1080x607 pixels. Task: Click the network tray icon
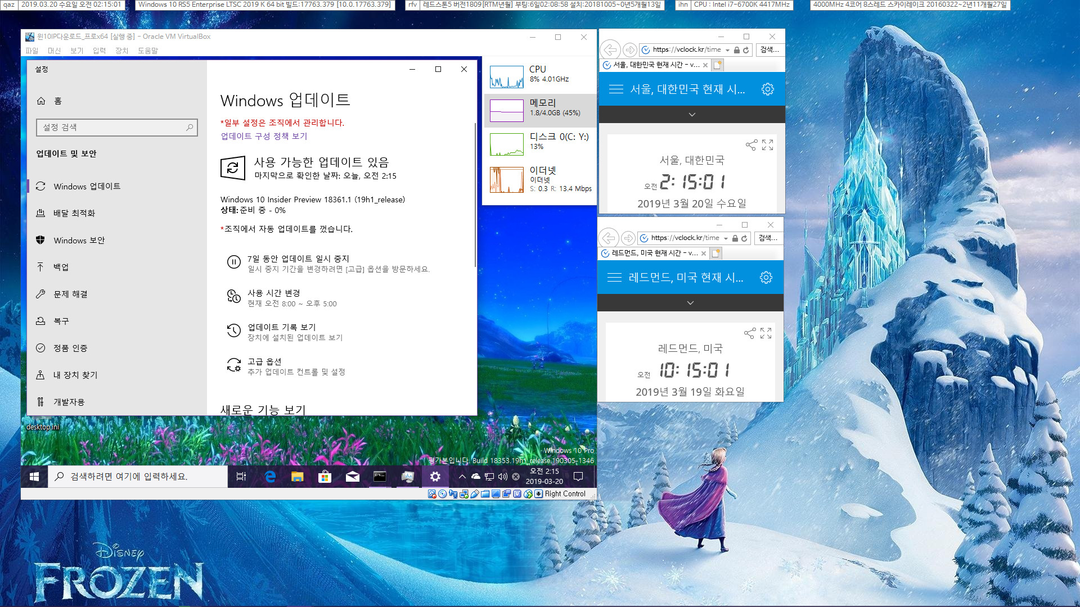(x=489, y=477)
